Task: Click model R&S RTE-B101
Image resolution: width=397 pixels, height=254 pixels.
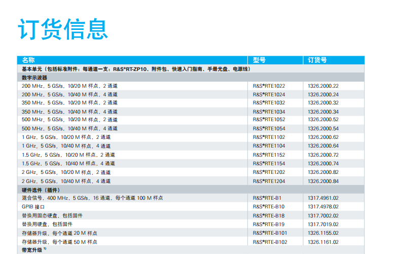Action: point(270,233)
